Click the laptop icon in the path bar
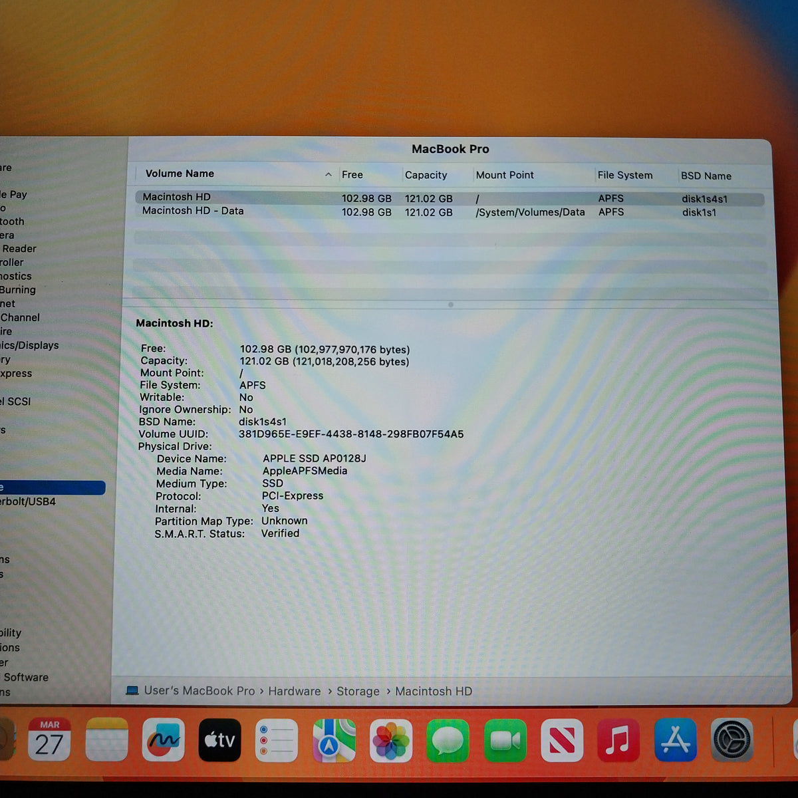 click(132, 691)
